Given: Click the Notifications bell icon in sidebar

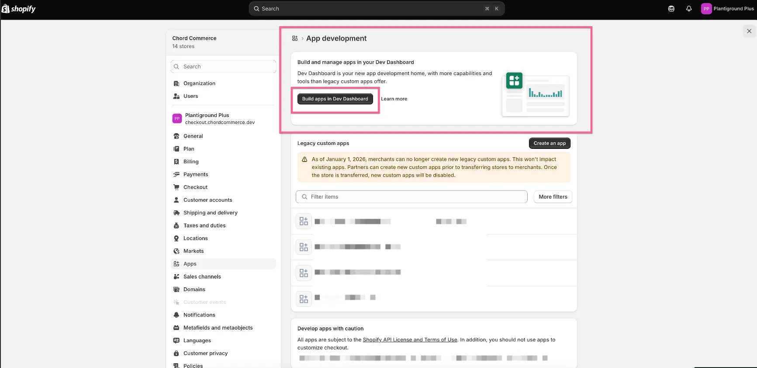Looking at the screenshot, I should (x=176, y=315).
